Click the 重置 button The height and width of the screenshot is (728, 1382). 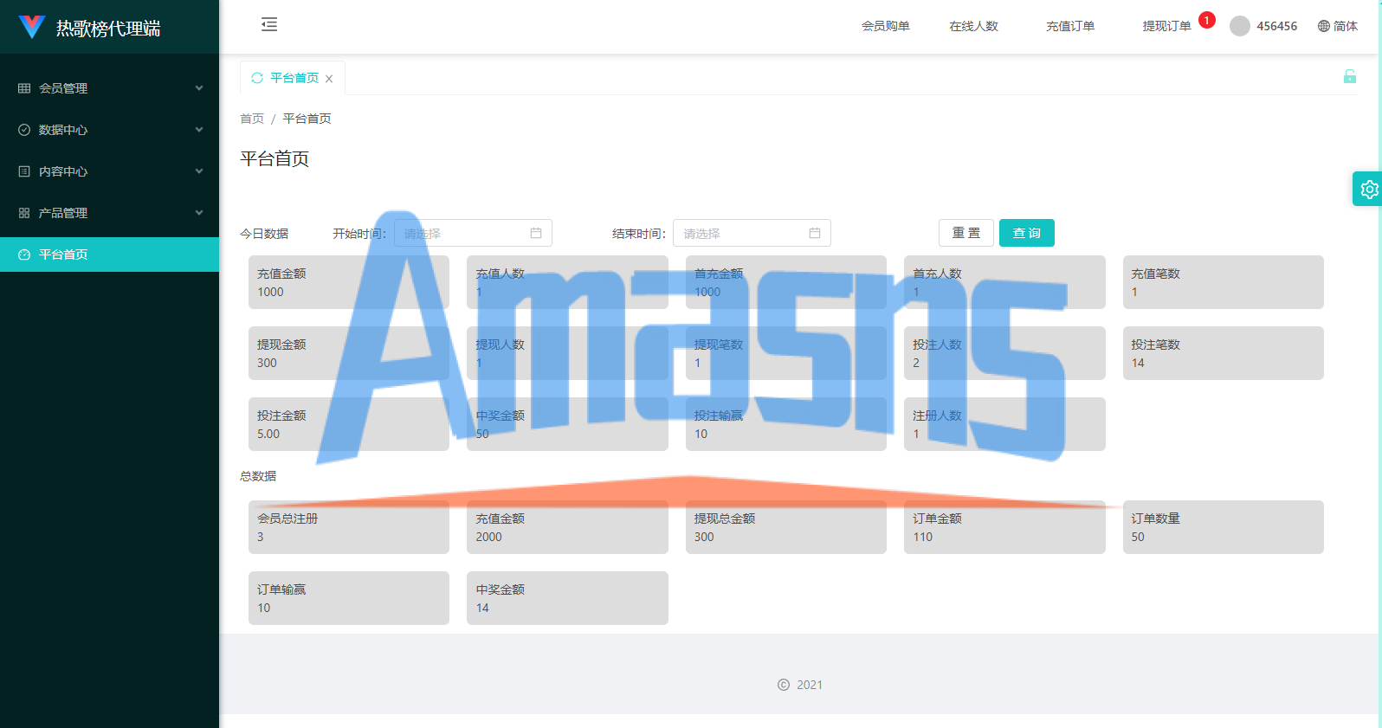click(966, 233)
